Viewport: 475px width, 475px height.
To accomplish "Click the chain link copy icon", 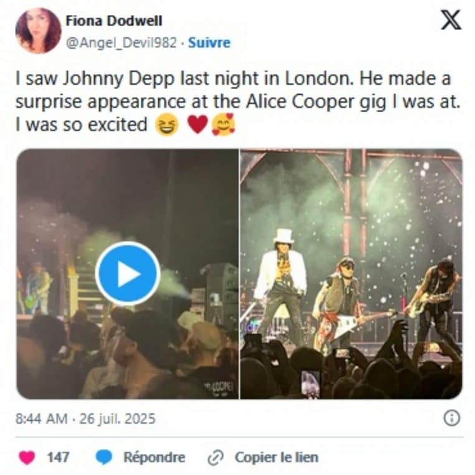I will (216, 458).
